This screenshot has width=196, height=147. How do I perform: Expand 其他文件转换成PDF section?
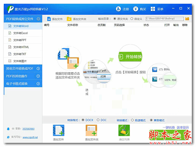pyautogui.click(x=38, y=69)
